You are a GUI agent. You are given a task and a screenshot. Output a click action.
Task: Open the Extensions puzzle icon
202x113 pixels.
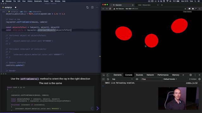(193, 9)
